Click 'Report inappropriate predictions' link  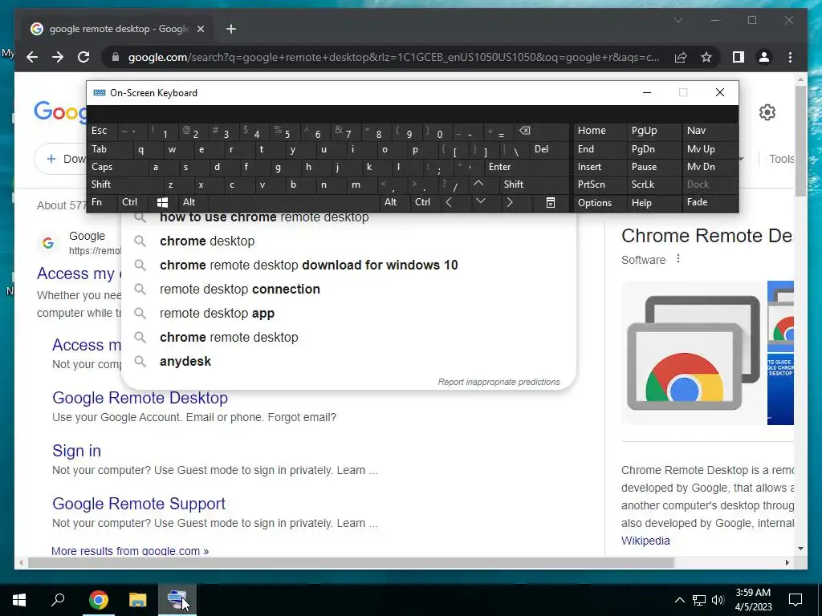click(x=499, y=382)
